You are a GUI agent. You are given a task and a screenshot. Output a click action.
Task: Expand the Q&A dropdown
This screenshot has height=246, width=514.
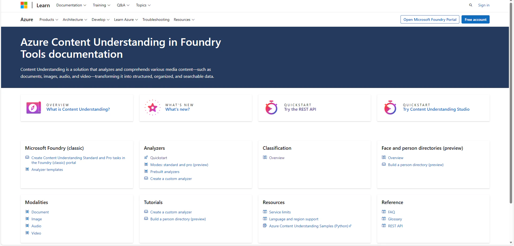pyautogui.click(x=123, y=5)
